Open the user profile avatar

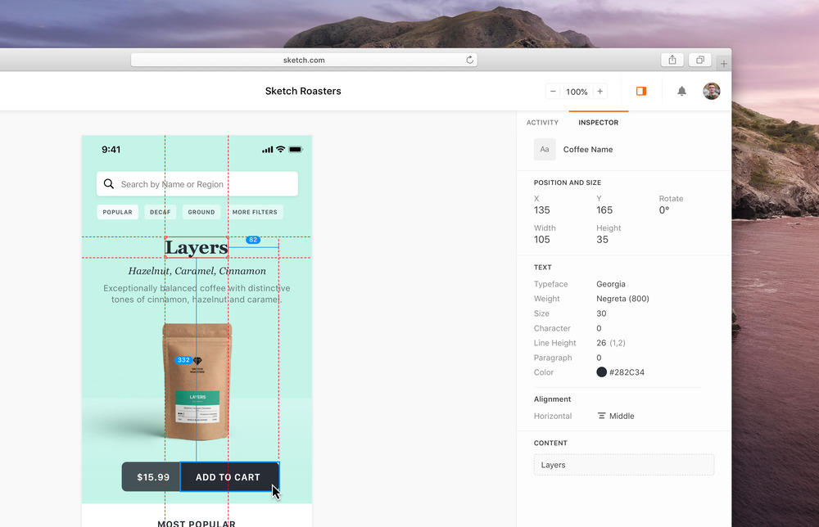pos(712,92)
